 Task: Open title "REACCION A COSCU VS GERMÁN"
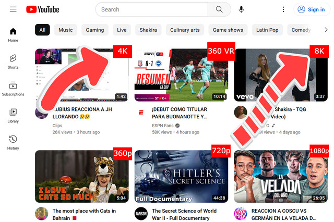click(x=284, y=214)
